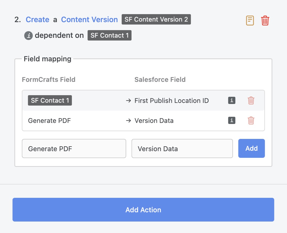Click the 'Create' action type link

[x=37, y=19]
